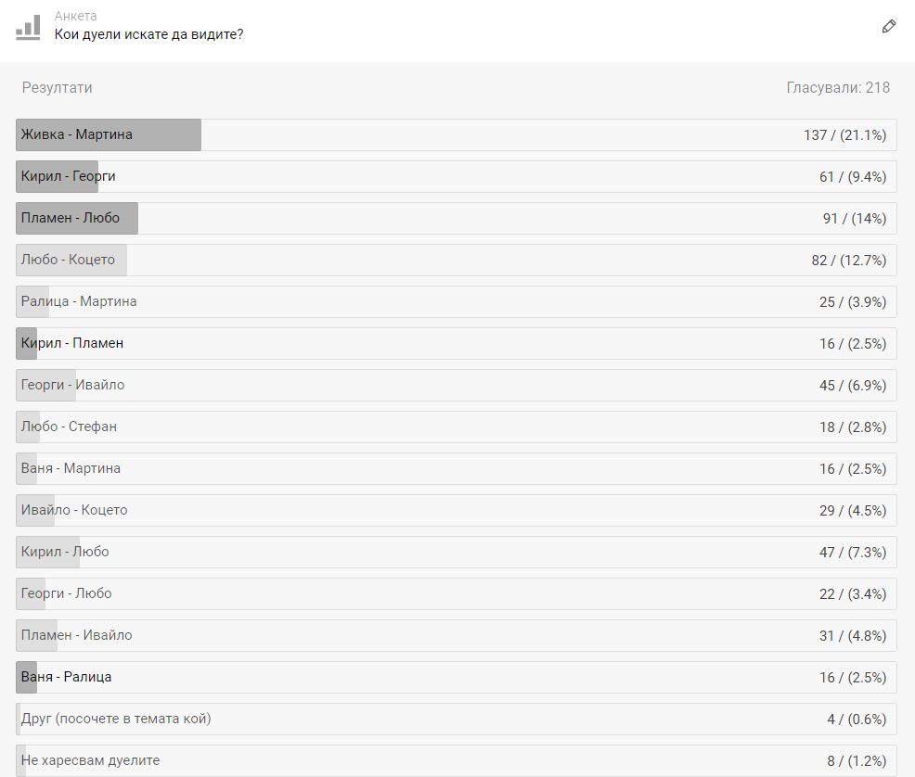Viewport: 915px width, 777px height.
Task: Choose the Кирил - Пламен option
Action: (x=457, y=343)
